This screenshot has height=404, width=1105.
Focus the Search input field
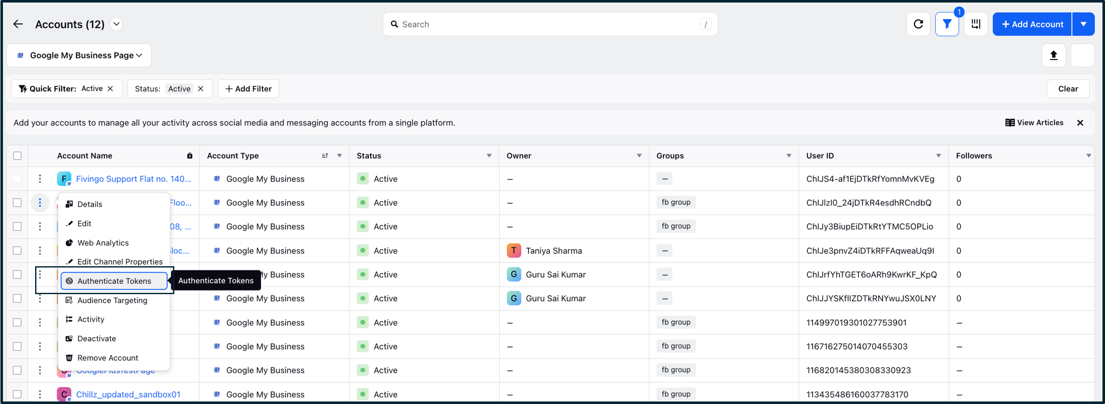coord(550,25)
